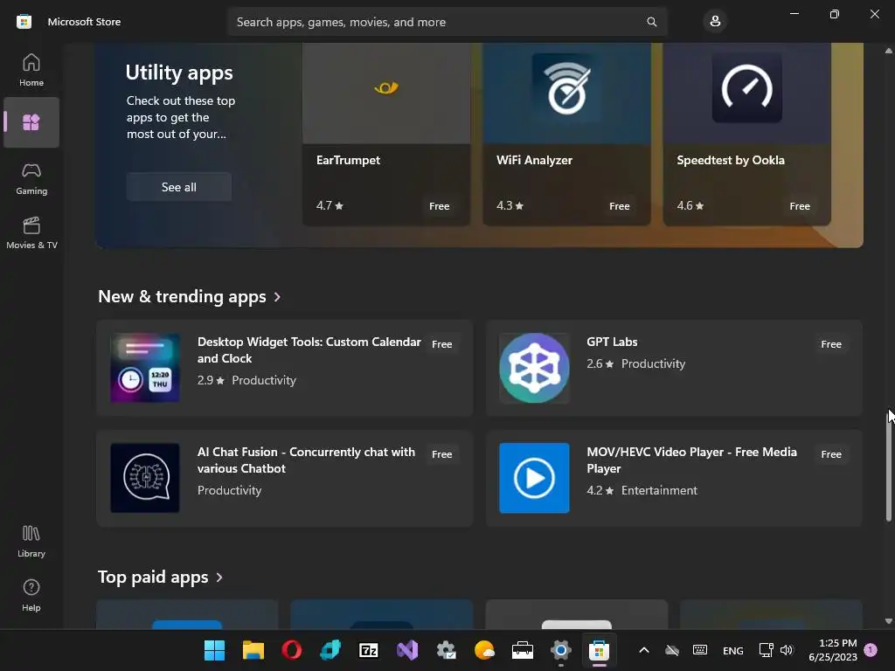The image size is (895, 671).
Task: Launch Opera browser from taskbar
Action: coord(292,650)
